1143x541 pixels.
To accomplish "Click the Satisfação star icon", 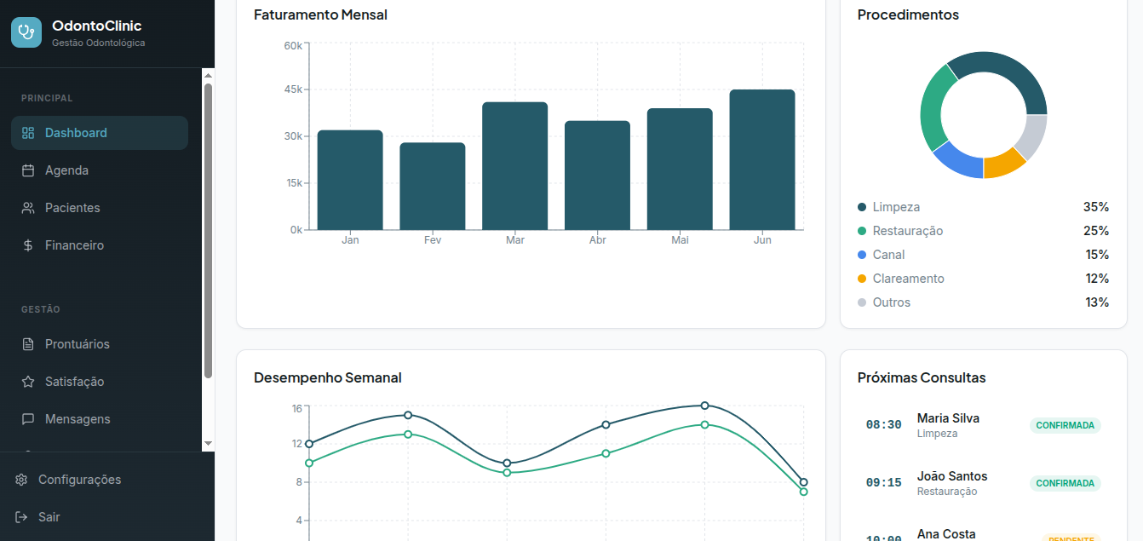I will (28, 382).
